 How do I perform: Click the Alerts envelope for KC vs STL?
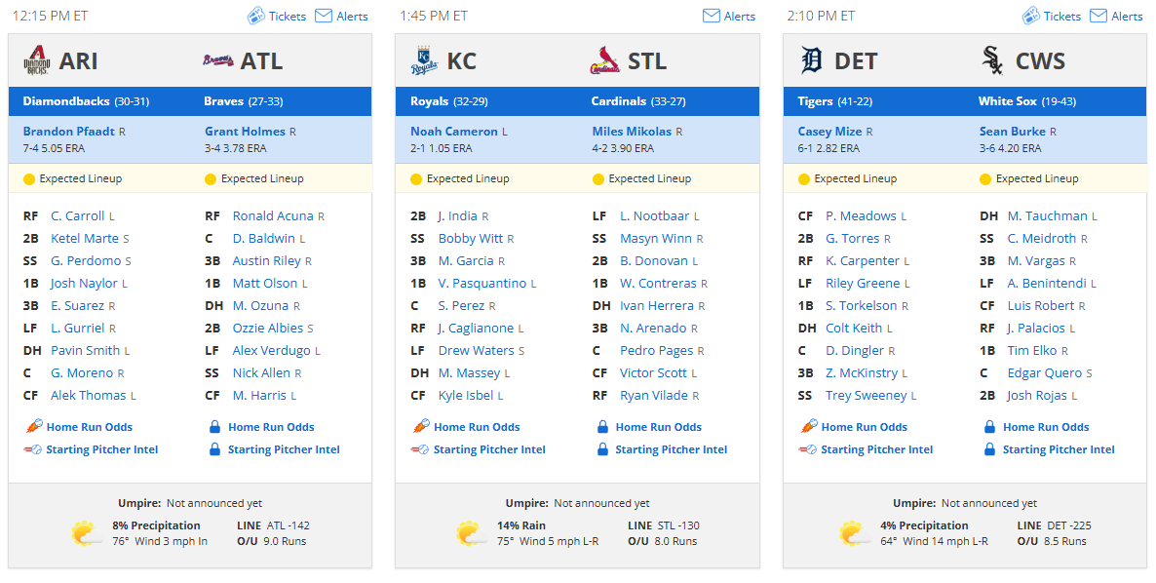[711, 16]
